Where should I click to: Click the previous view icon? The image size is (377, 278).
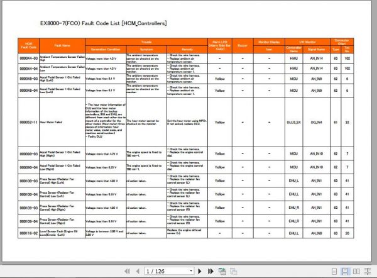222,271
